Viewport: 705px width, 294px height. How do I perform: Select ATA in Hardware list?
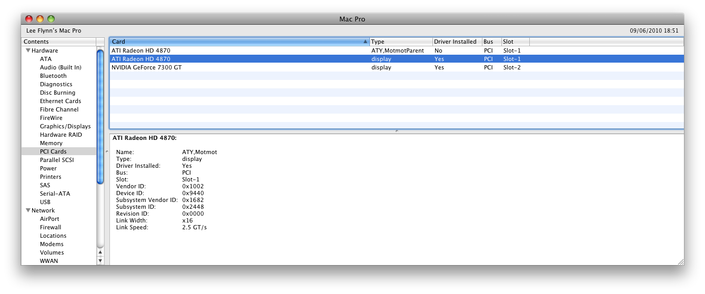pyautogui.click(x=46, y=59)
